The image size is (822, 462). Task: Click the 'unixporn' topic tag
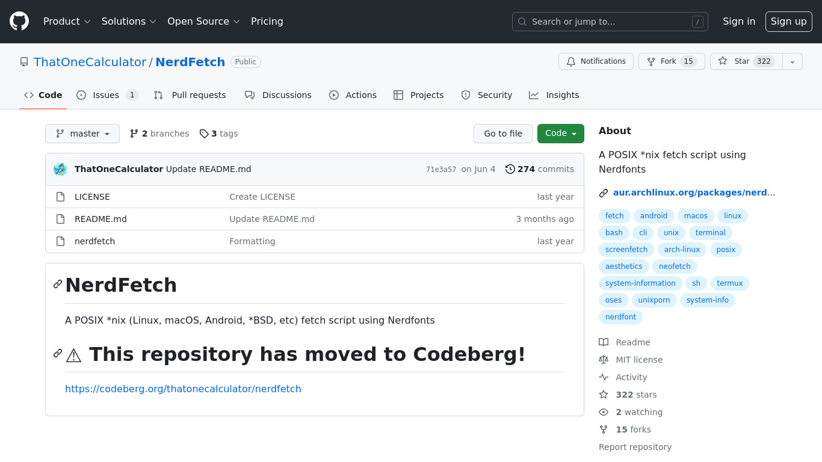pyautogui.click(x=654, y=300)
